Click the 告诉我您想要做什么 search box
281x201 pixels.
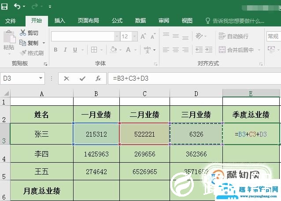pos(235,21)
